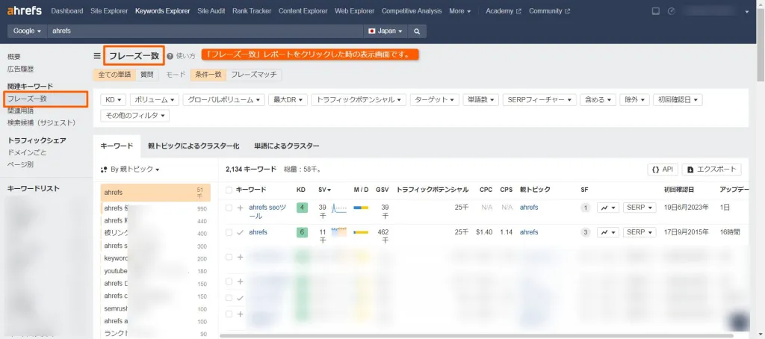This screenshot has width=765, height=339.
Task: Switch to 親トピックによるクラスター化 tab
Action: pos(193,146)
